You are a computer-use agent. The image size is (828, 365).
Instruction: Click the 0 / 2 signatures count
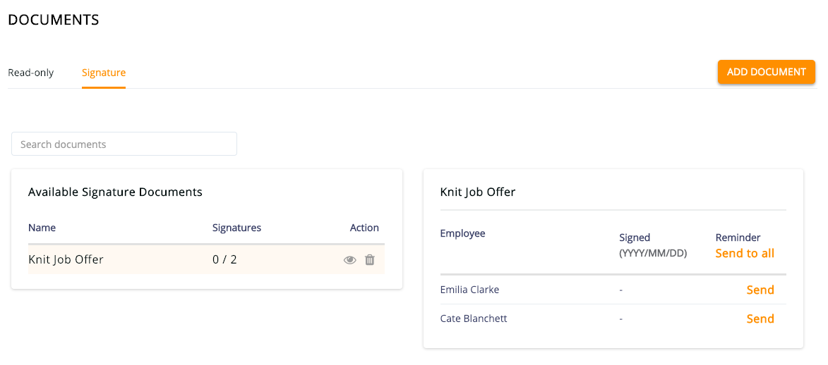(x=224, y=259)
